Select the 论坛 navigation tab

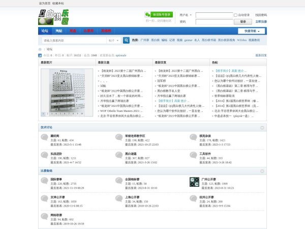pyautogui.click(x=45, y=31)
